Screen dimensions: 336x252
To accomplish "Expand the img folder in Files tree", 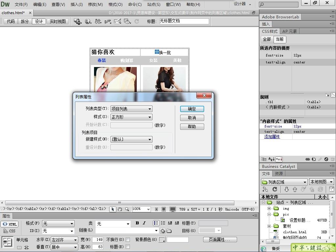I will tap(269, 208).
